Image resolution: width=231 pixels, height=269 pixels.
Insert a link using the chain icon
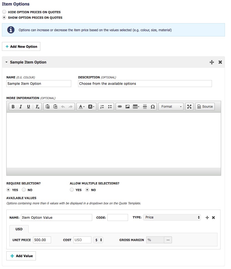(x=120, y=107)
